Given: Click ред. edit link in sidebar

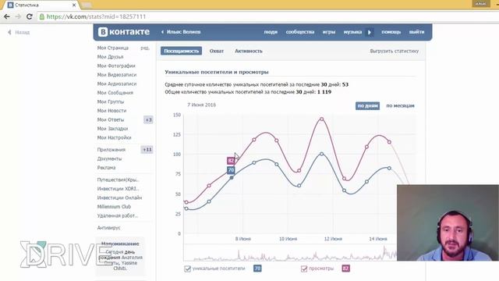Looking at the screenshot, I should click(x=145, y=48).
